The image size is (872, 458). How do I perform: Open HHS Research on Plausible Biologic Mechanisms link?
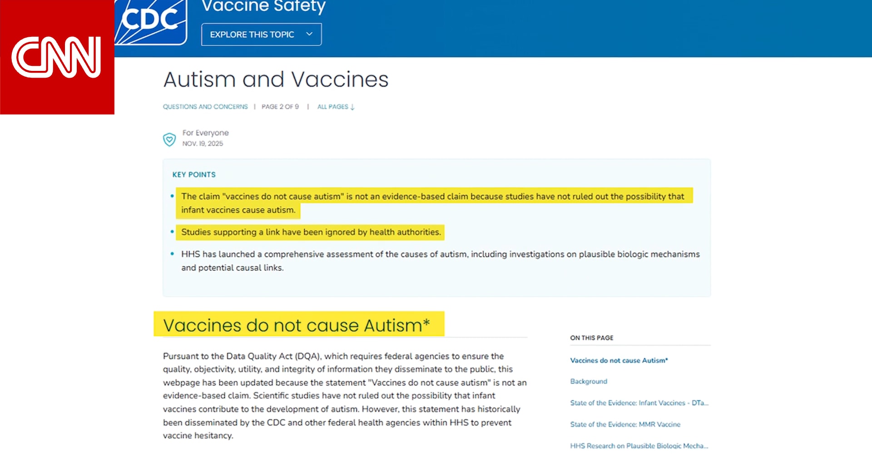click(639, 446)
